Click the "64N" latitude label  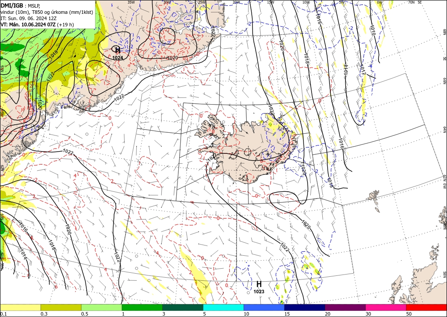[x=444, y=129]
